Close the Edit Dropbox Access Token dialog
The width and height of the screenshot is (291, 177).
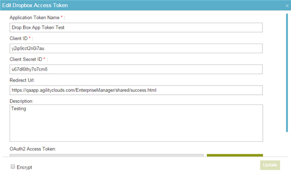pyautogui.click(x=287, y=6)
